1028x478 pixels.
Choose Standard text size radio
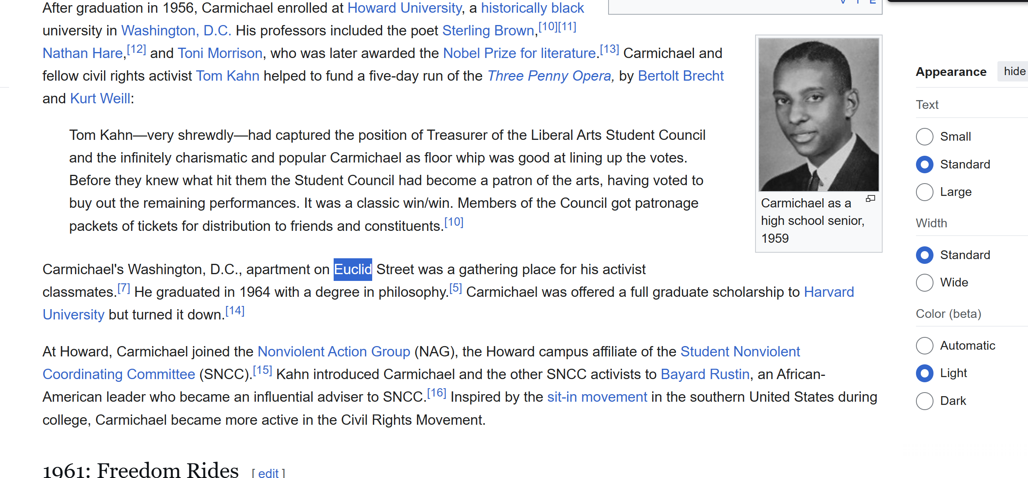924,164
